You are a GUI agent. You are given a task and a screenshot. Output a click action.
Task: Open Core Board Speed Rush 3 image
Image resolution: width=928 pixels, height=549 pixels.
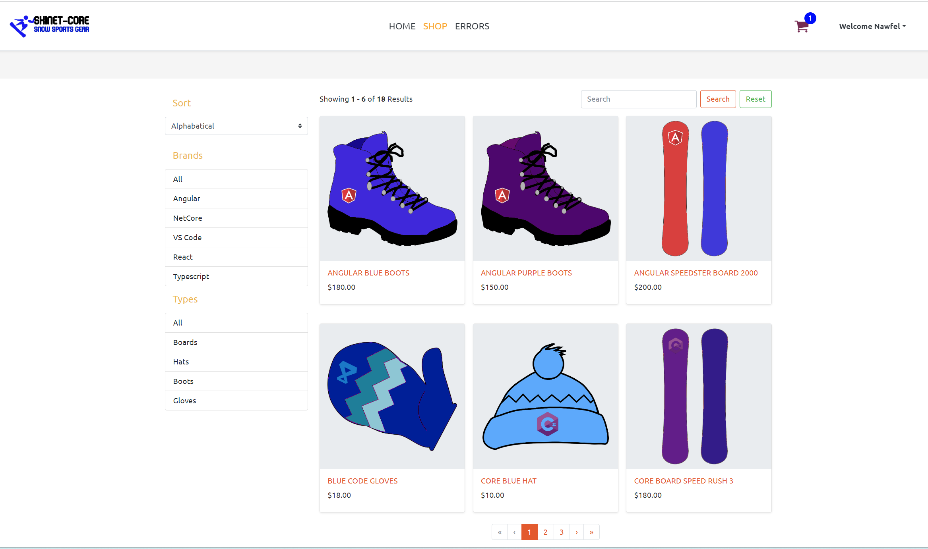tap(699, 396)
